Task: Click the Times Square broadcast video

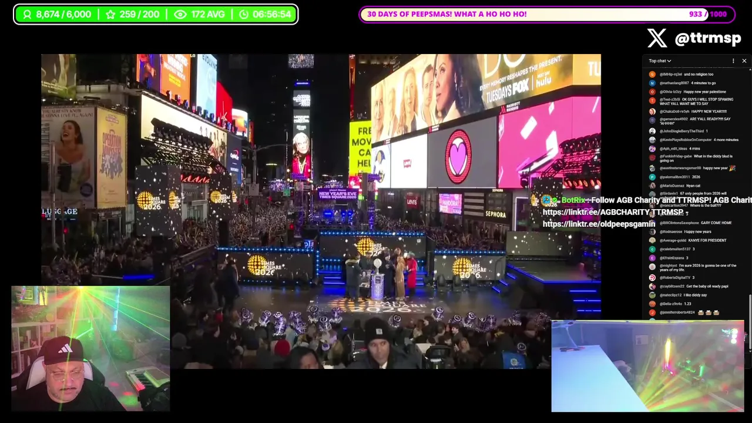Action: pyautogui.click(x=321, y=211)
